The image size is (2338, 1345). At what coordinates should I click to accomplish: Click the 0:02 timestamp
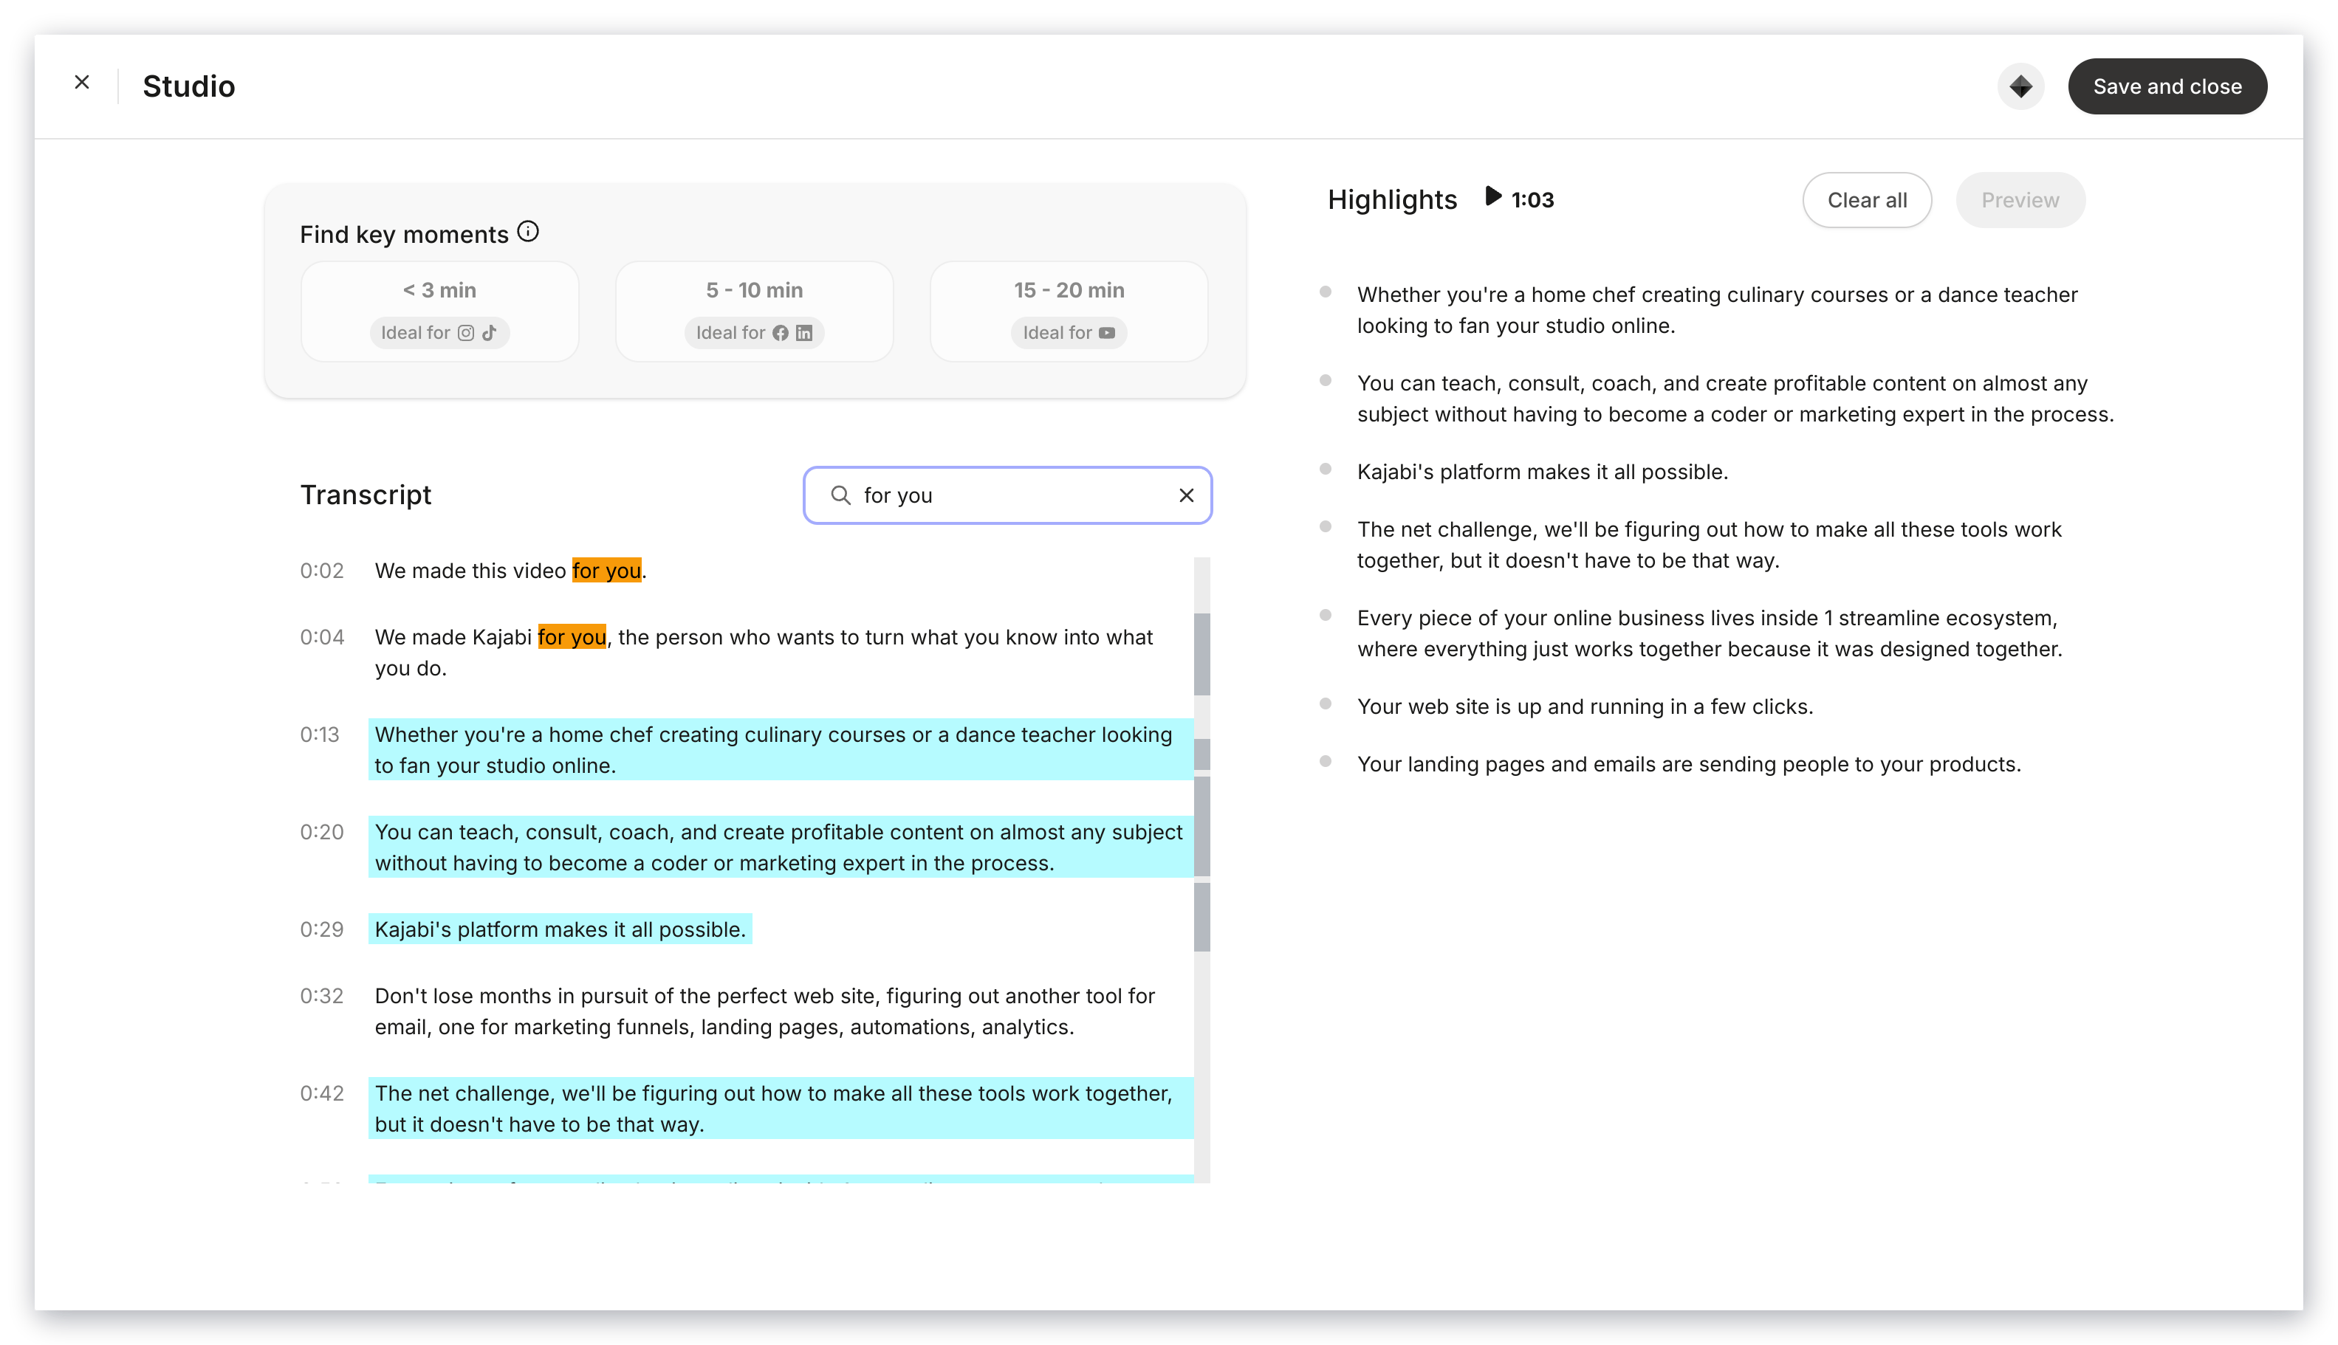(321, 571)
